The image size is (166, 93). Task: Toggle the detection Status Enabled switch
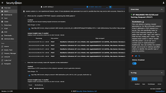point(134,64)
